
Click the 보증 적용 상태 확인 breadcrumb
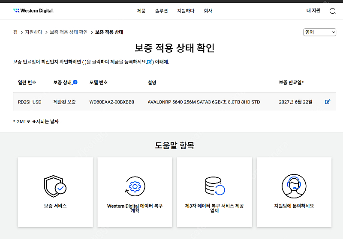[x=69, y=32]
